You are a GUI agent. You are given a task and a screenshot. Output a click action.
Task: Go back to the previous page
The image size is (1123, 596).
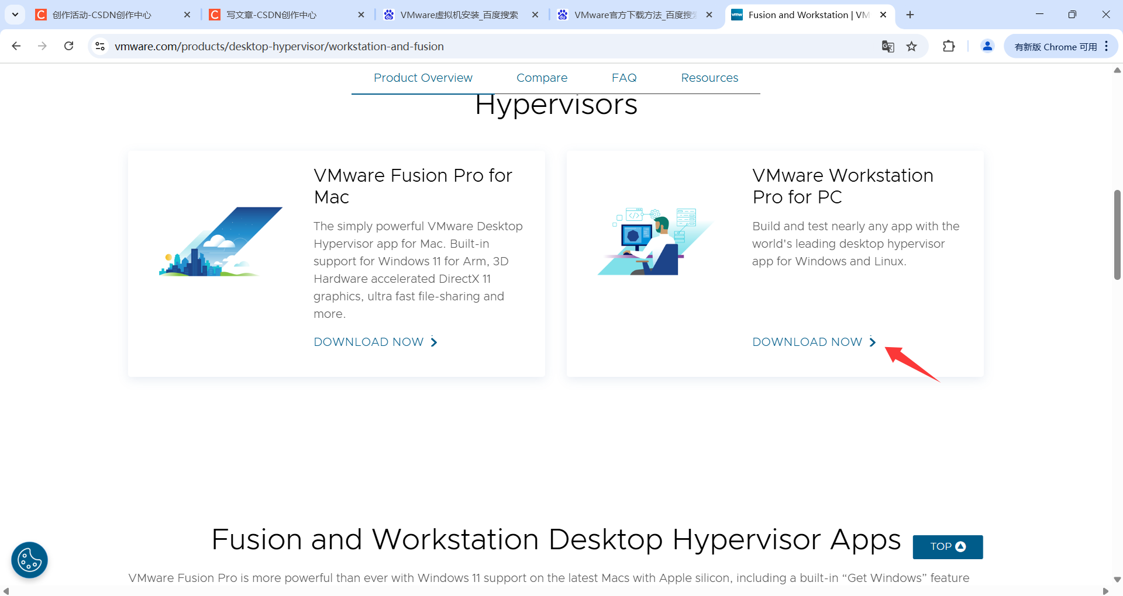click(16, 46)
